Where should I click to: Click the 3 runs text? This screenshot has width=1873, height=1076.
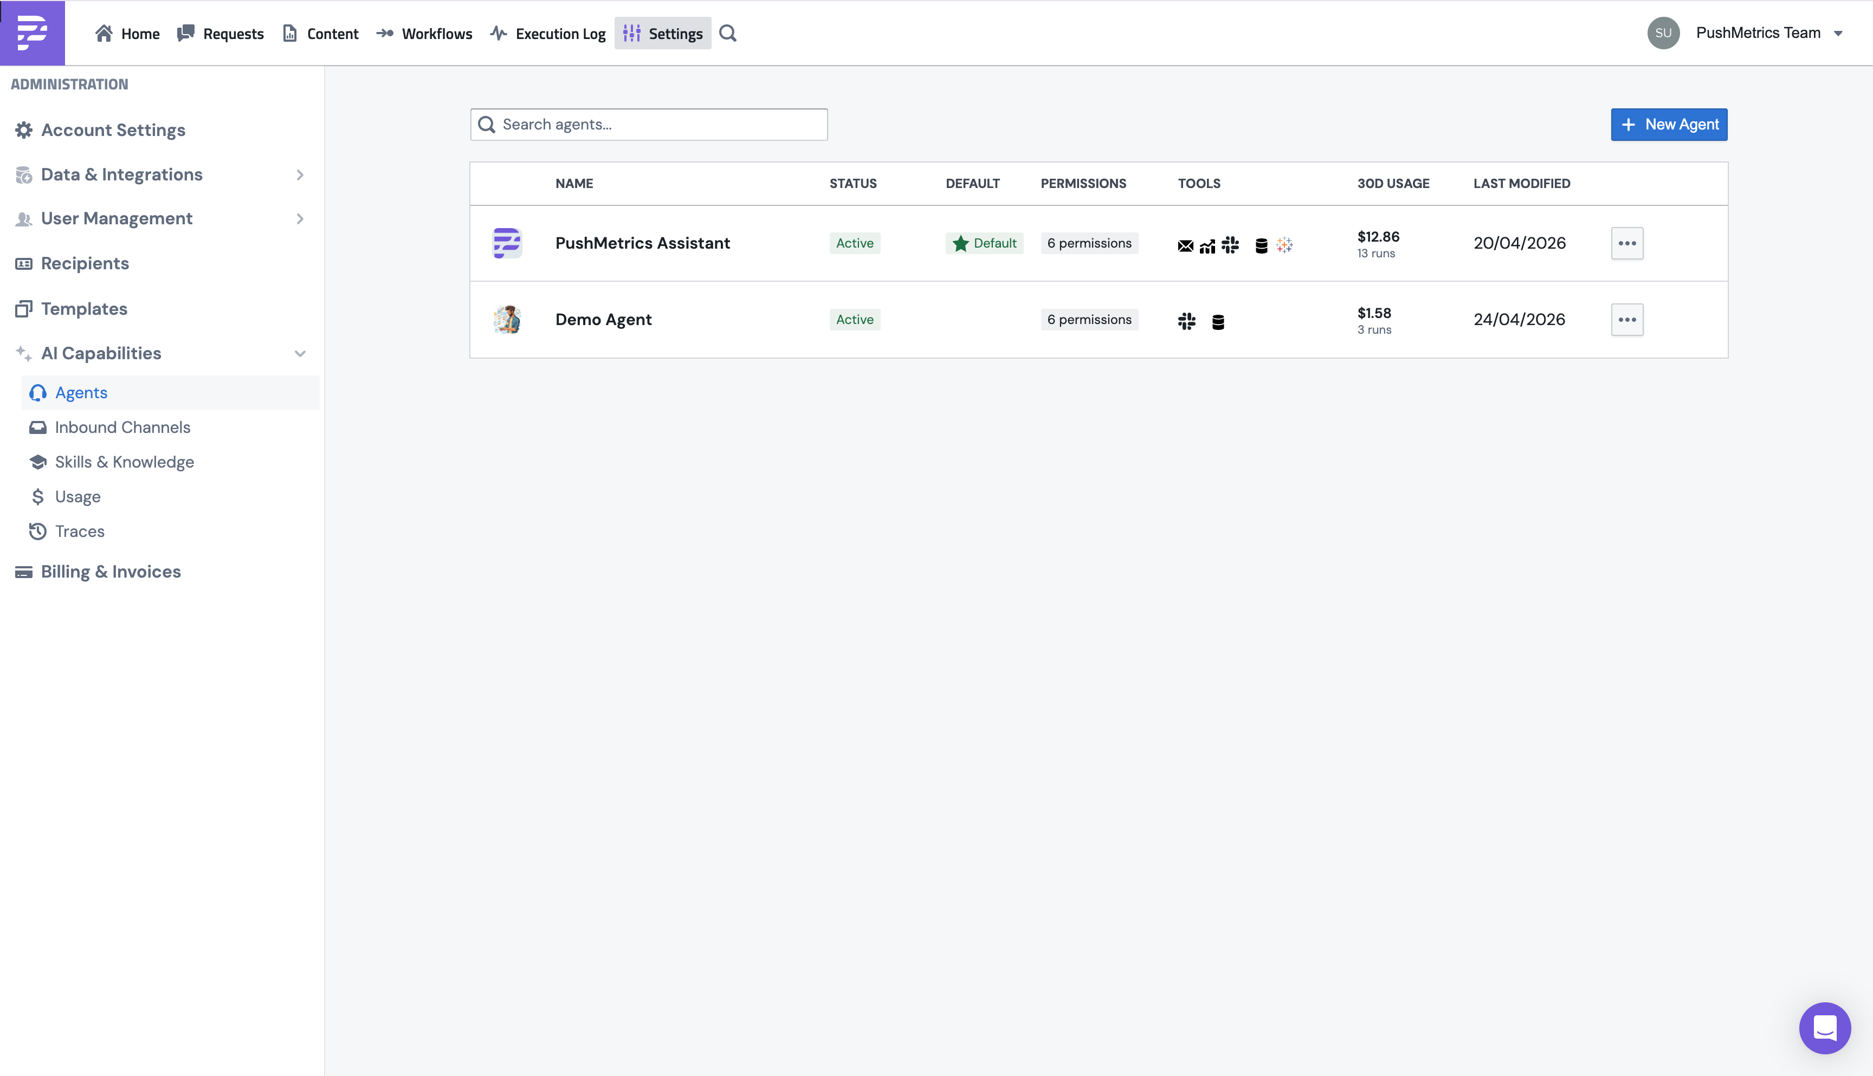(1374, 329)
